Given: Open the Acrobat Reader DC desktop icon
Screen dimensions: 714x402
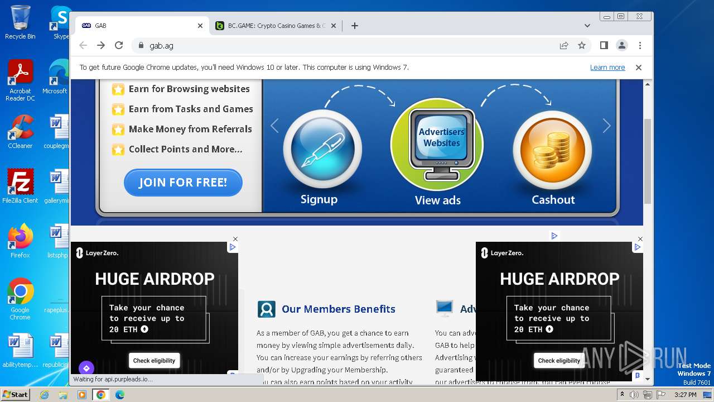Looking at the screenshot, I should (20, 80).
